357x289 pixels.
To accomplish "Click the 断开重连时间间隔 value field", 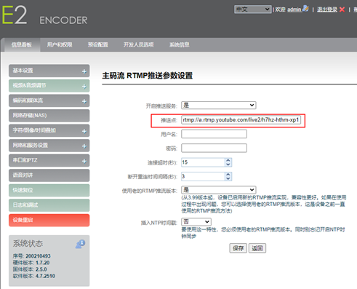I will click(x=203, y=176).
